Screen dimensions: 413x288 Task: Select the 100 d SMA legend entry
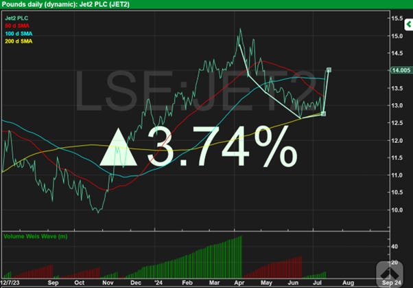pos(19,34)
